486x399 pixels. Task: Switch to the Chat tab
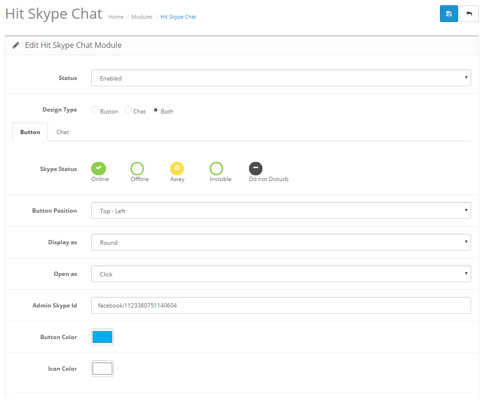coord(63,132)
